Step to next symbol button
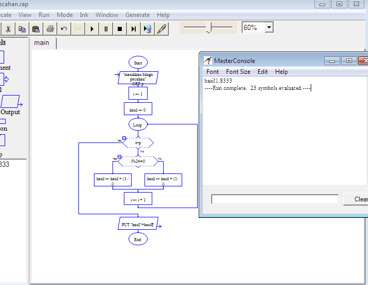This screenshot has height=285, width=368. (134, 29)
